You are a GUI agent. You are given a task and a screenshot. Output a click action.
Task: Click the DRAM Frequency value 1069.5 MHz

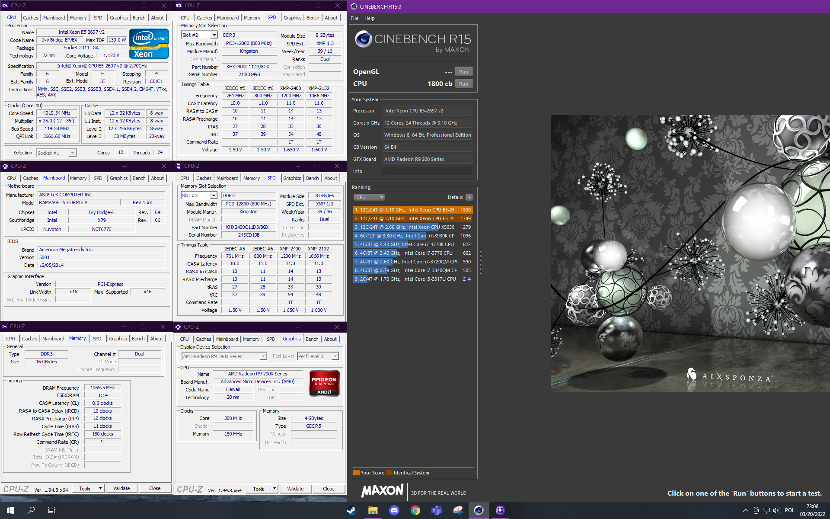(102, 388)
